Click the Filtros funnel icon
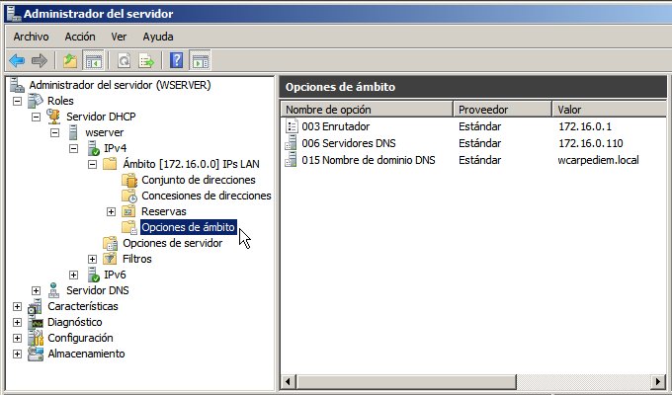 [110, 259]
